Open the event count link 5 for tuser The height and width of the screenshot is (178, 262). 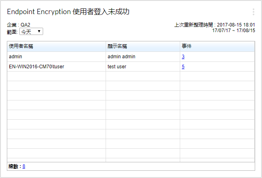tap(183, 67)
